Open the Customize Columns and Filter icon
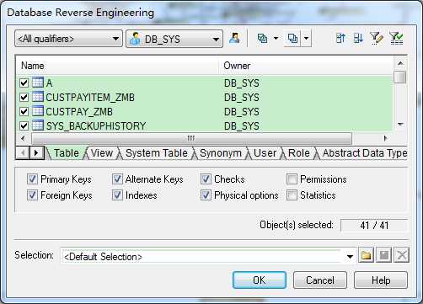Screen dimensions: 423x304 pyautogui.click(x=376, y=39)
